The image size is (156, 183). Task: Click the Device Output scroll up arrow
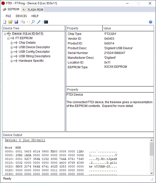coord(151,140)
